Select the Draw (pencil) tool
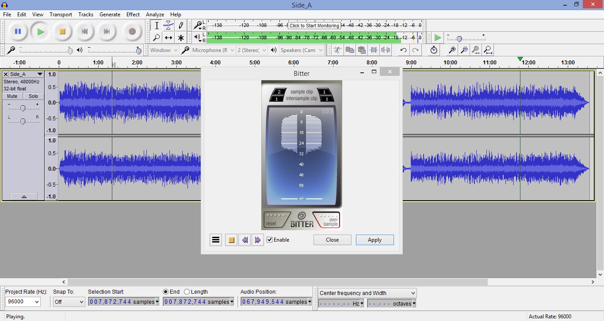 181,26
